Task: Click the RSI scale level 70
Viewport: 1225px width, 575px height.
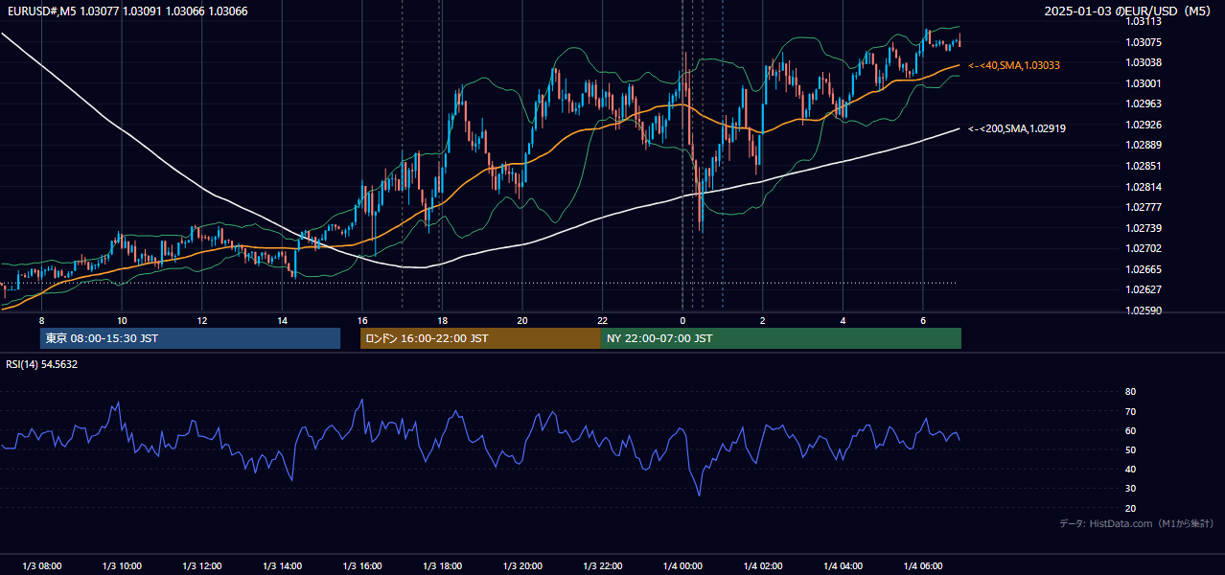Action: [1130, 411]
